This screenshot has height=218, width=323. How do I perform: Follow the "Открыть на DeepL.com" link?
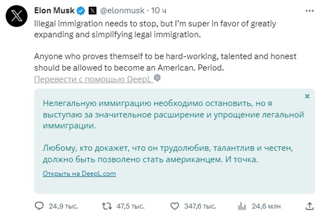point(79,174)
